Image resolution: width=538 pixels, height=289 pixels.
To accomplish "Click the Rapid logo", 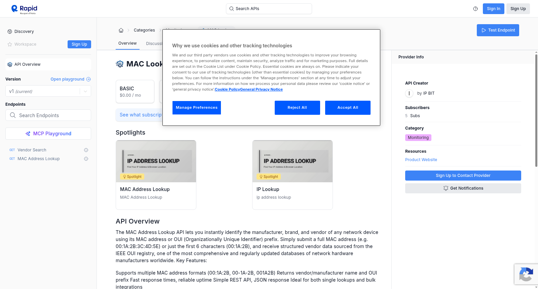I will pyautogui.click(x=24, y=9).
